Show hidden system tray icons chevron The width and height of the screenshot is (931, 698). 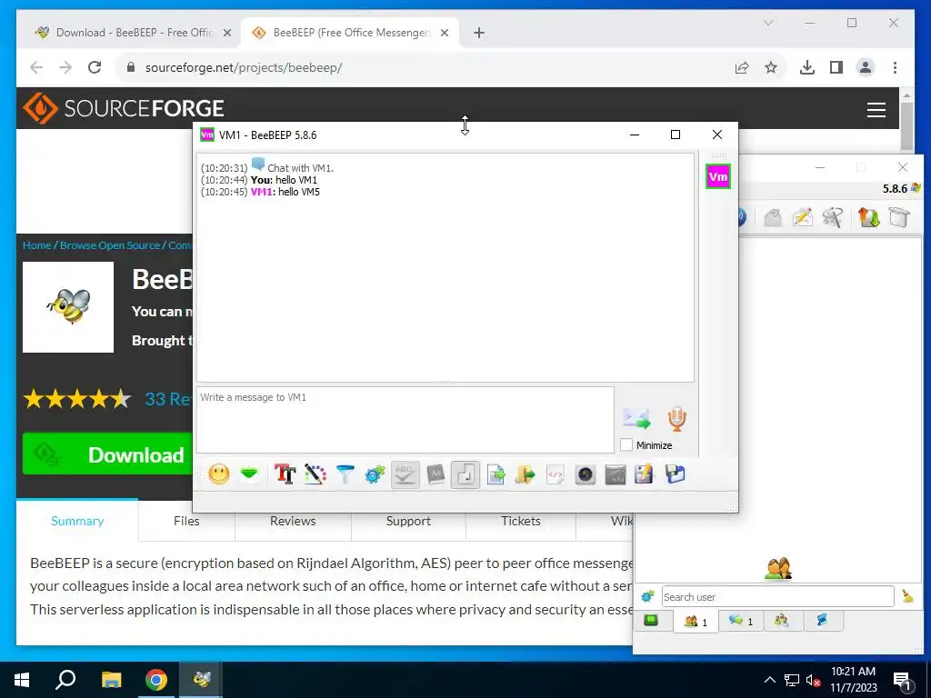769,680
